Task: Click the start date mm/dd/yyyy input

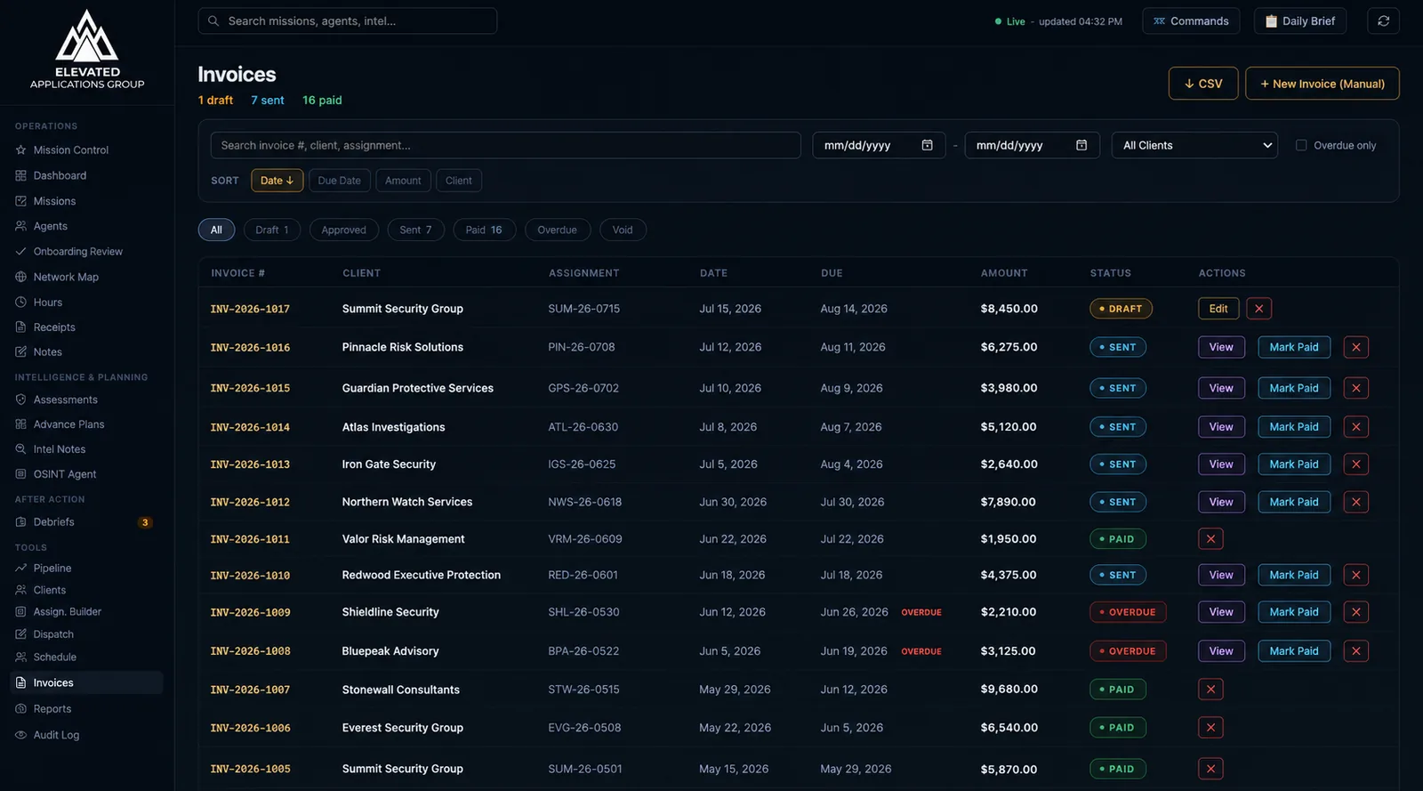Action: coord(879,145)
